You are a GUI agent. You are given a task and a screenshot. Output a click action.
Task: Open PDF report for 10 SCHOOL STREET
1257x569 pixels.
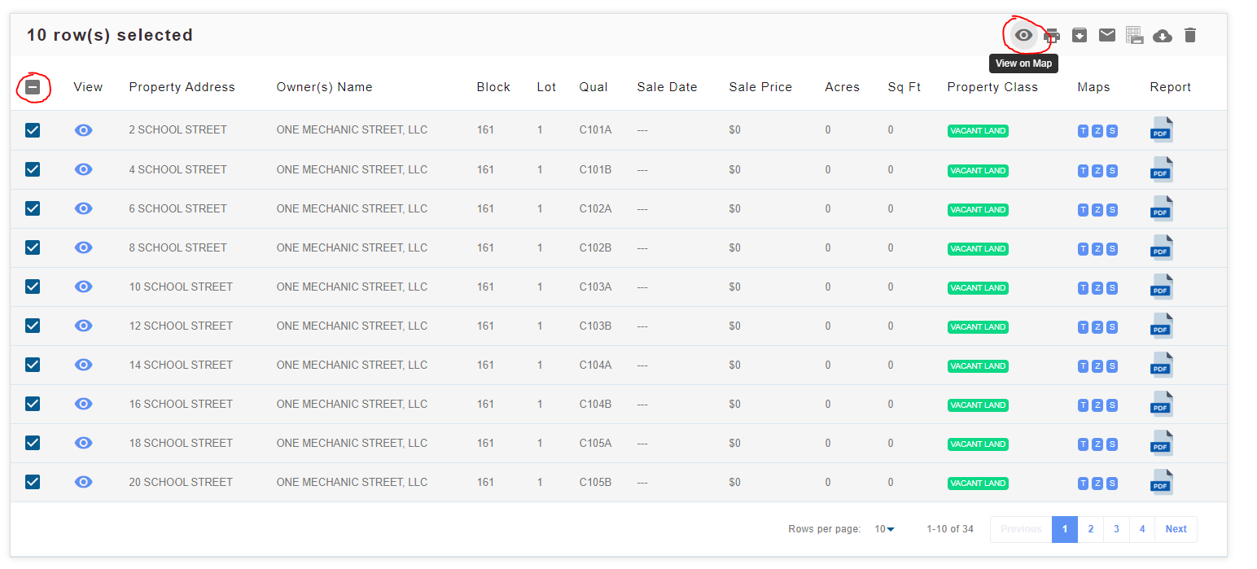click(1162, 287)
